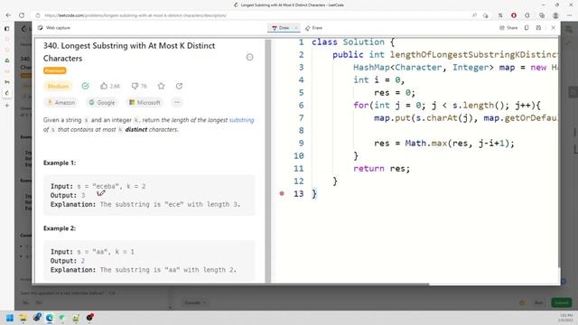Click the read aloud icon in address bar

pyautogui.click(x=474, y=15)
